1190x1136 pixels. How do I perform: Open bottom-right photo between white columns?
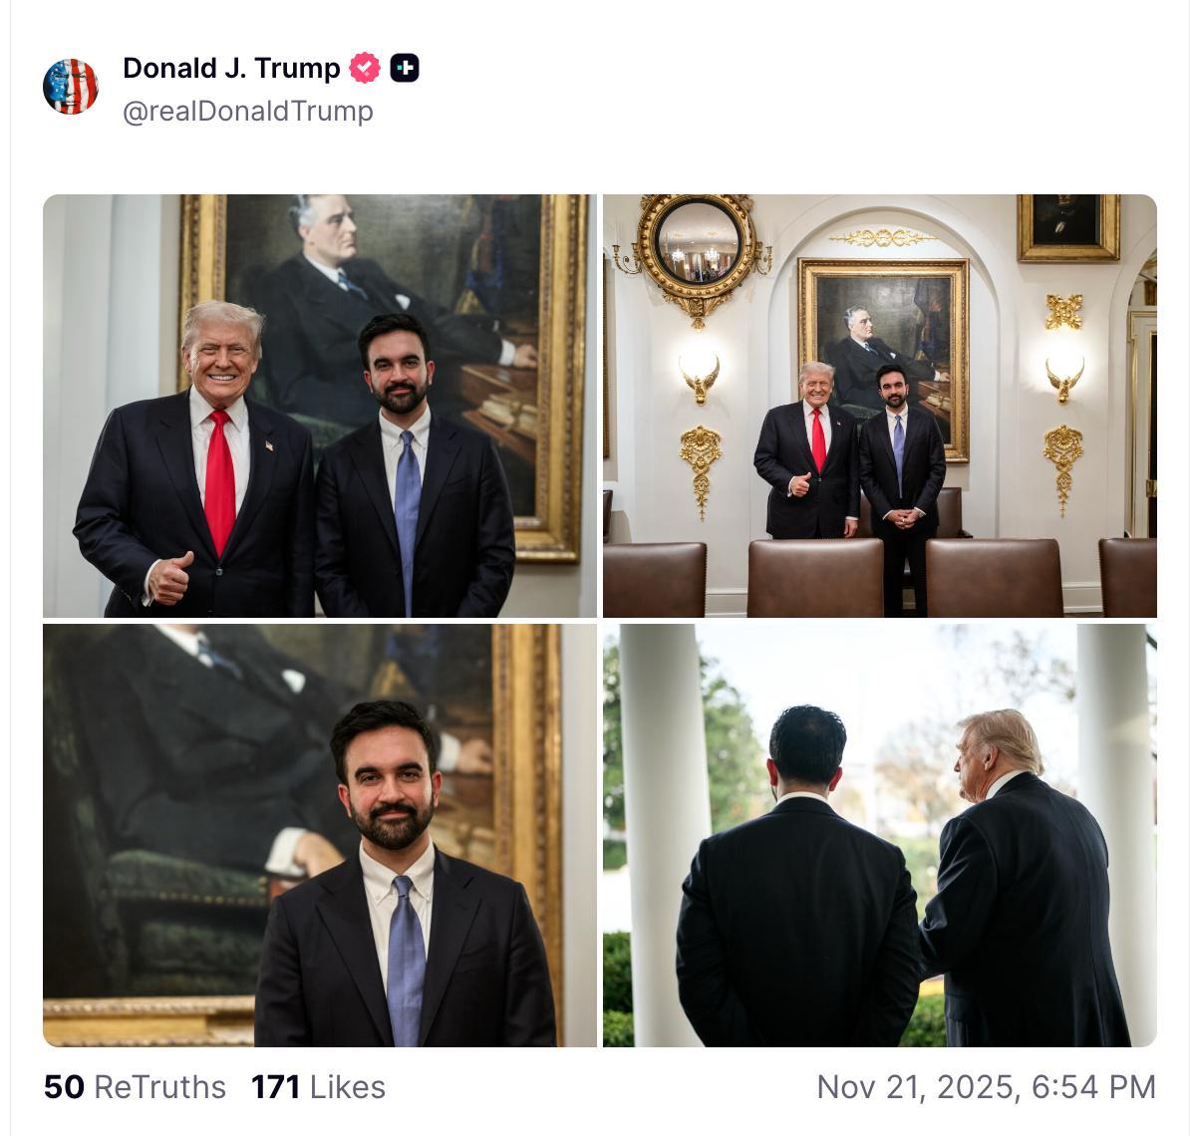[880, 835]
